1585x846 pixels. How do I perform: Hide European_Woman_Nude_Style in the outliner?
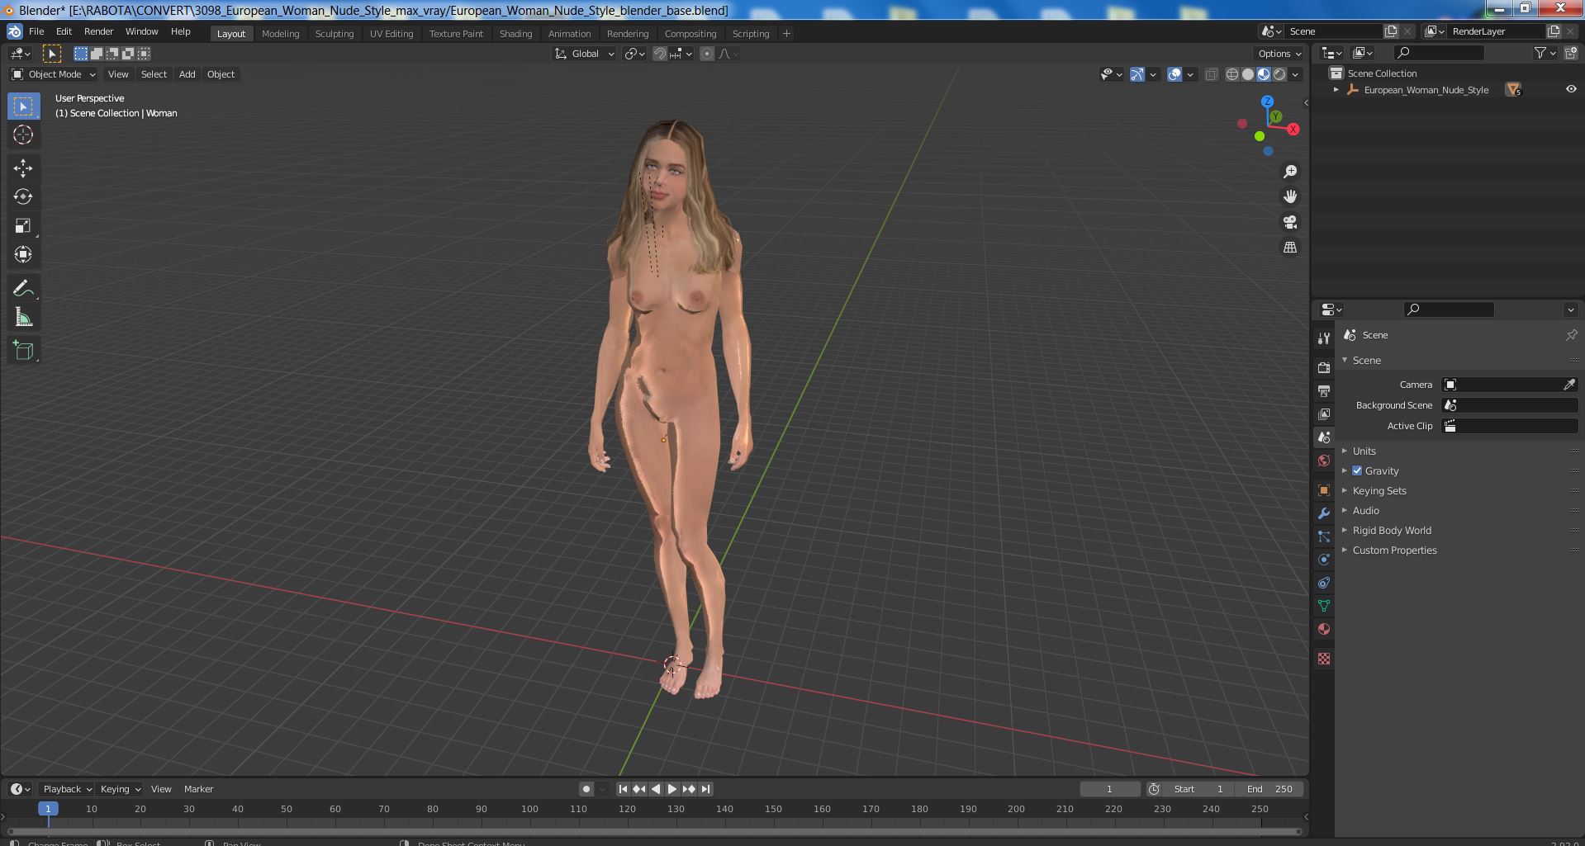coord(1571,89)
